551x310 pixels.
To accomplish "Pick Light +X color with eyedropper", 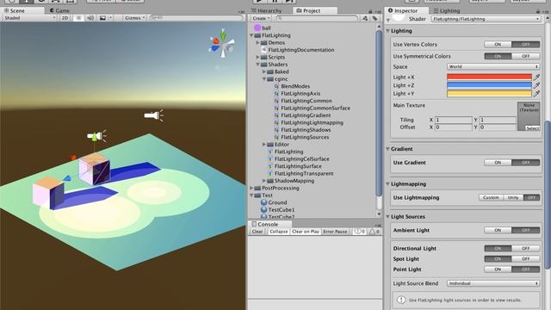I will click(x=536, y=77).
